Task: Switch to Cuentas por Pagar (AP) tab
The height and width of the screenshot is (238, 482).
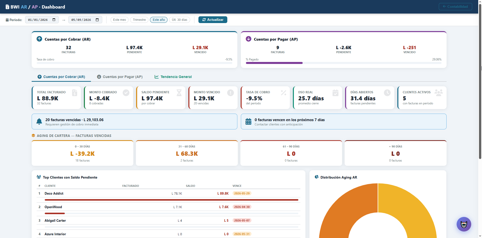Action: (x=120, y=77)
